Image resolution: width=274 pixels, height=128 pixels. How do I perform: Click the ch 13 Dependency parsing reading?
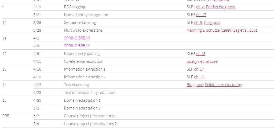tap(201, 54)
